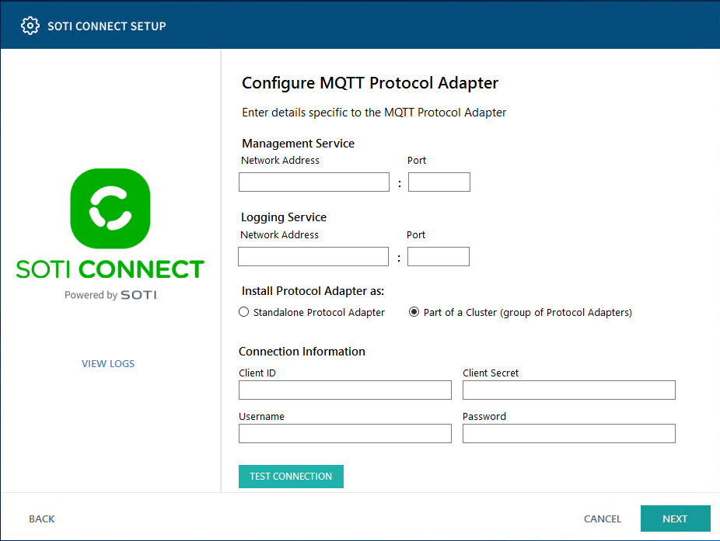Focus Logging Service Network Address field
This screenshot has height=541, width=720.
(313, 256)
